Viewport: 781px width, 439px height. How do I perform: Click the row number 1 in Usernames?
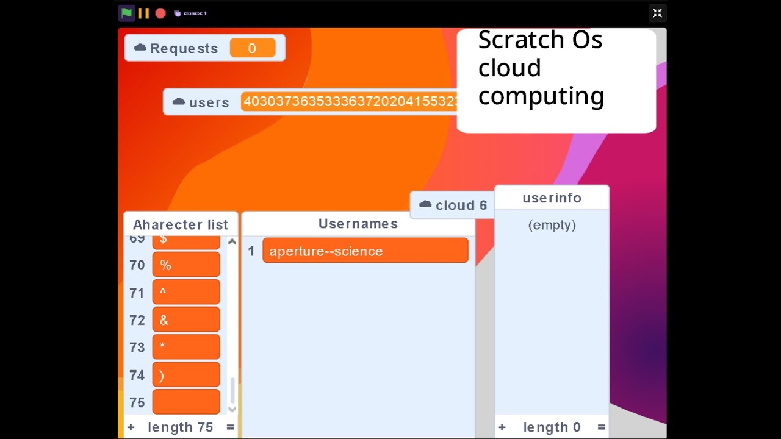pos(251,251)
